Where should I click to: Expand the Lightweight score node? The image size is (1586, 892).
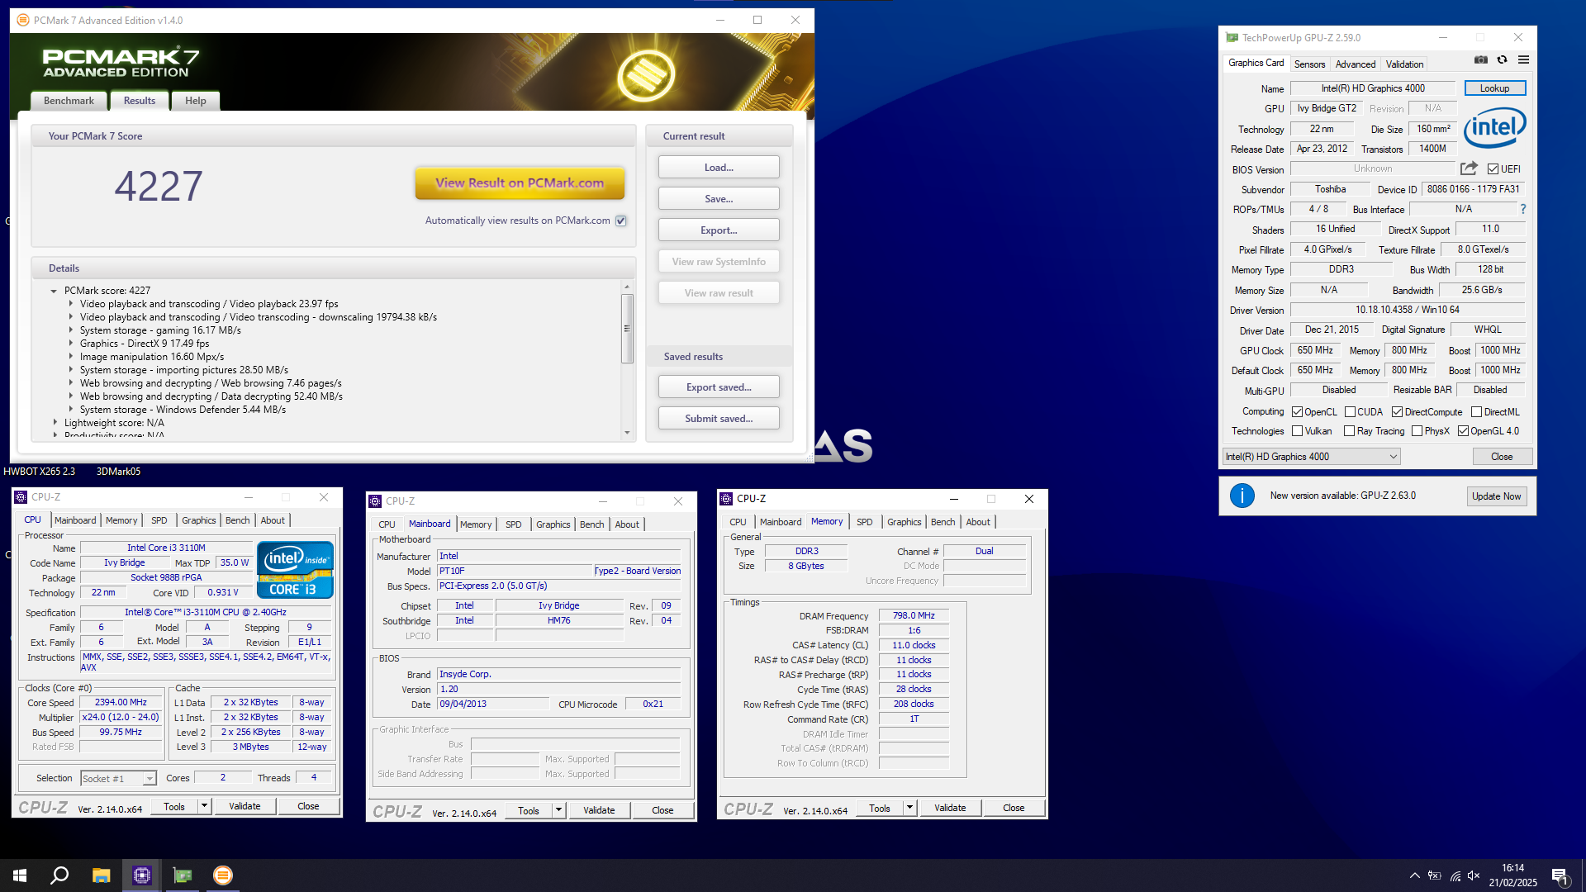pyautogui.click(x=55, y=423)
